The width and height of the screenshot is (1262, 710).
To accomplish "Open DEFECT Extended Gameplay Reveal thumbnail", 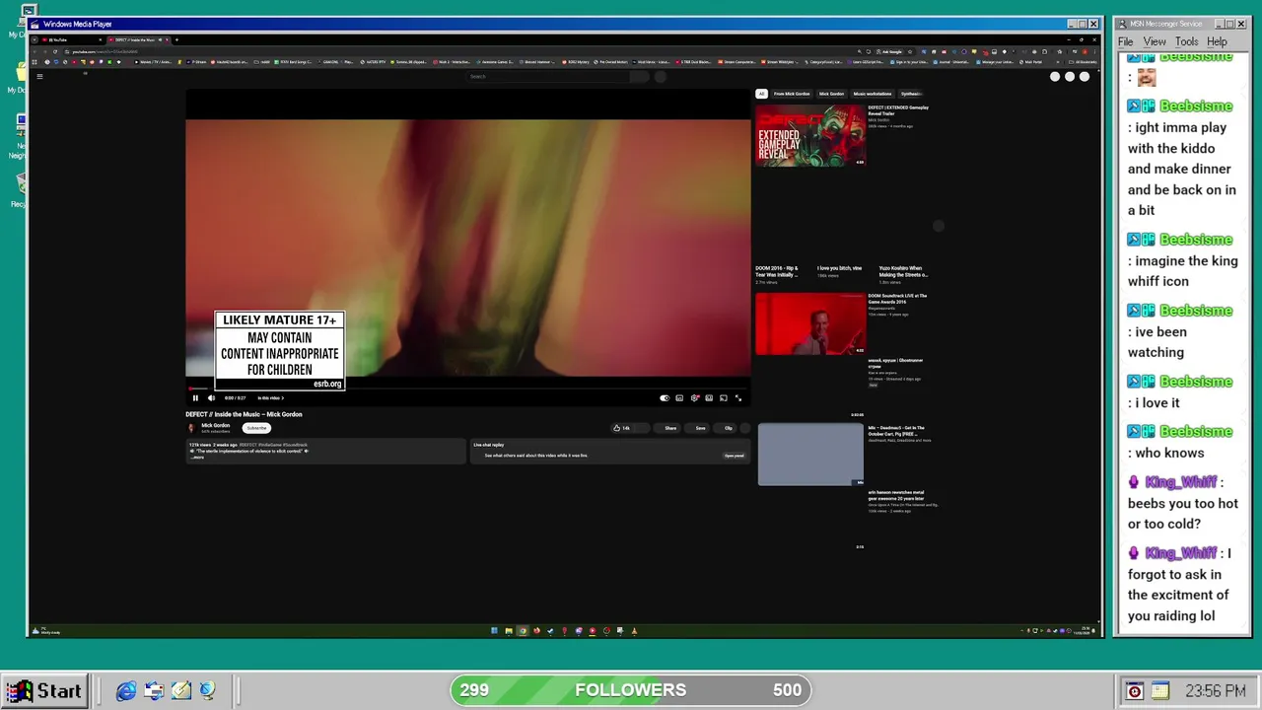I will pos(810,136).
